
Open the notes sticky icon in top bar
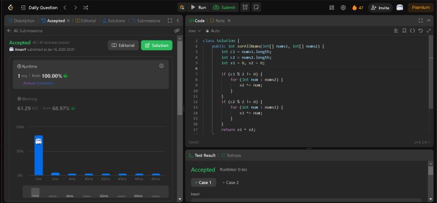pos(256,8)
